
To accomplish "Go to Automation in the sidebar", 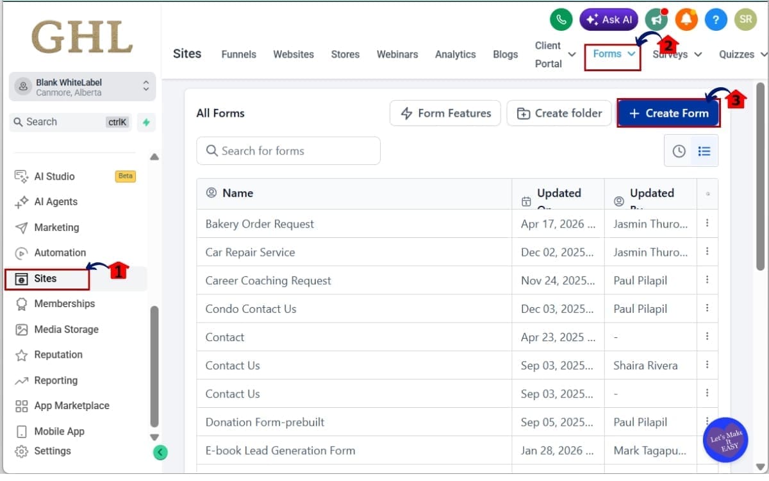I will click(x=60, y=253).
